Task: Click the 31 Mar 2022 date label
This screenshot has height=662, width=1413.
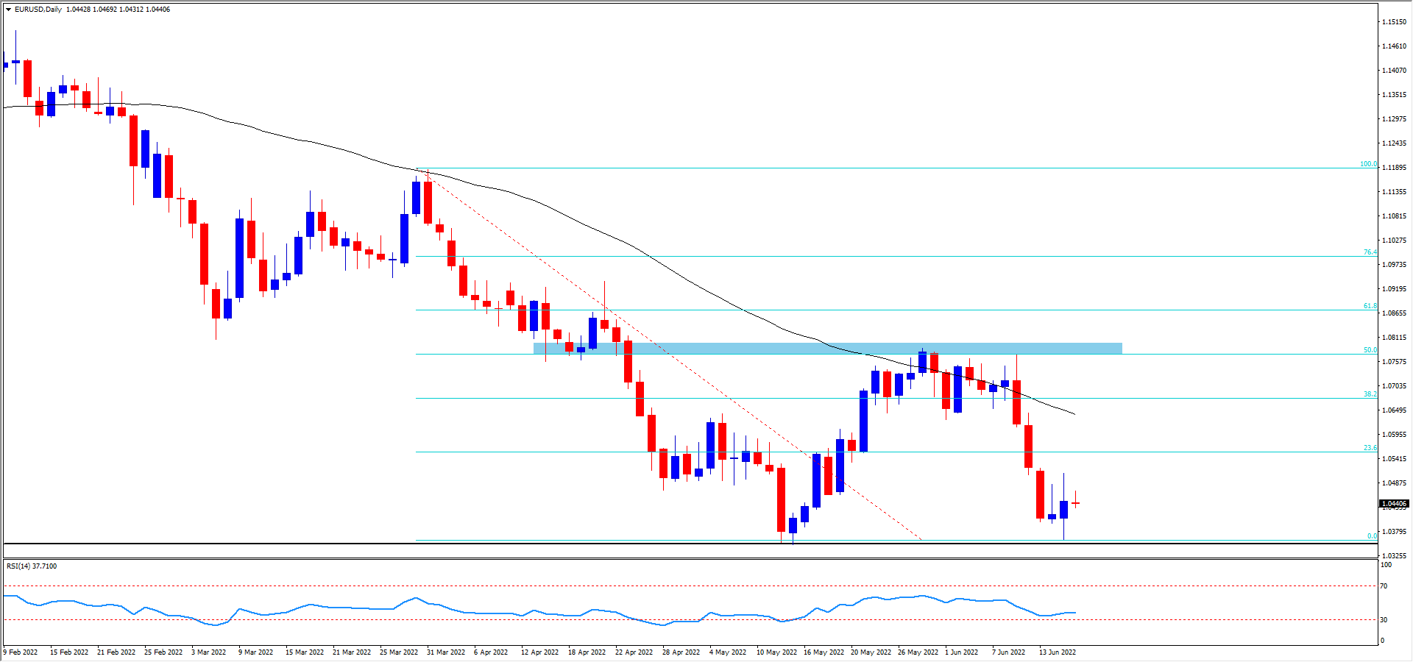Action: [446, 652]
